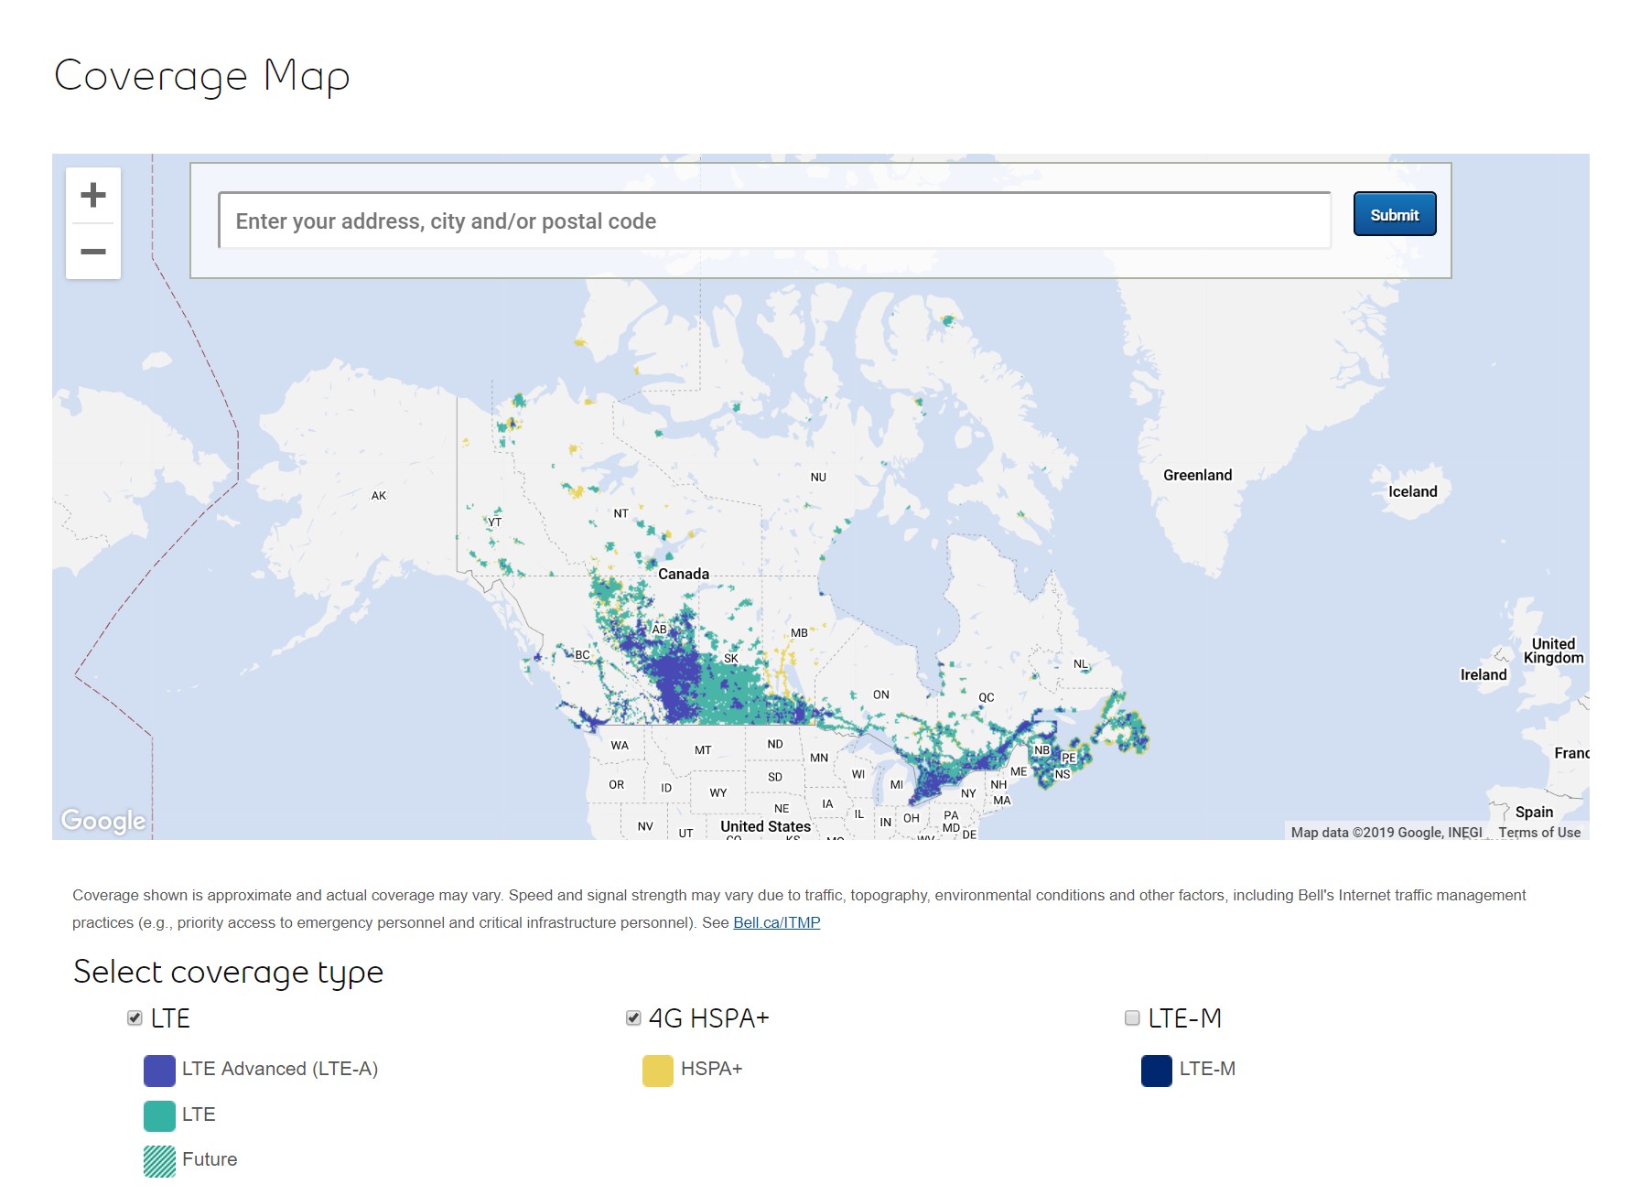Viewport: 1640px width, 1195px height.
Task: Click the 'Future' legend label
Action: [210, 1159]
